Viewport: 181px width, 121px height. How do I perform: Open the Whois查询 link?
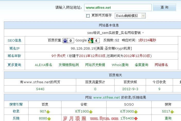tap(120, 65)
